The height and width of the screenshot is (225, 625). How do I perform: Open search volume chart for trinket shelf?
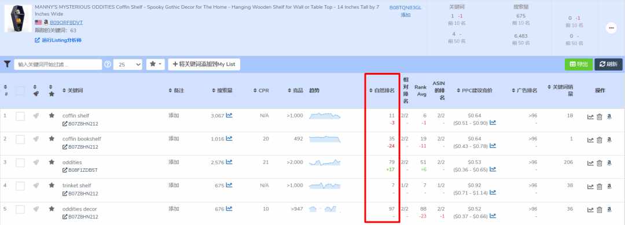click(229, 185)
